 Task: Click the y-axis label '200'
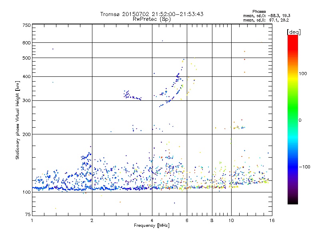coord(27,134)
